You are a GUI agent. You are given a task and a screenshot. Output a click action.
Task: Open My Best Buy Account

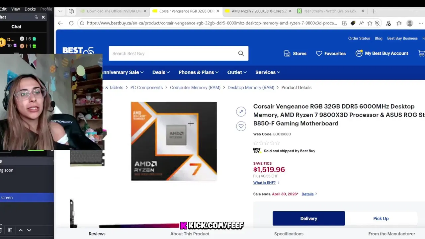coord(382,53)
